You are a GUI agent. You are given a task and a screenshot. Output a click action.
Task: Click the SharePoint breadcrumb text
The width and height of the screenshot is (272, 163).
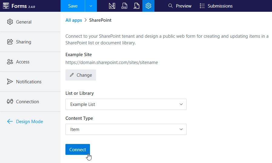[x=100, y=20]
